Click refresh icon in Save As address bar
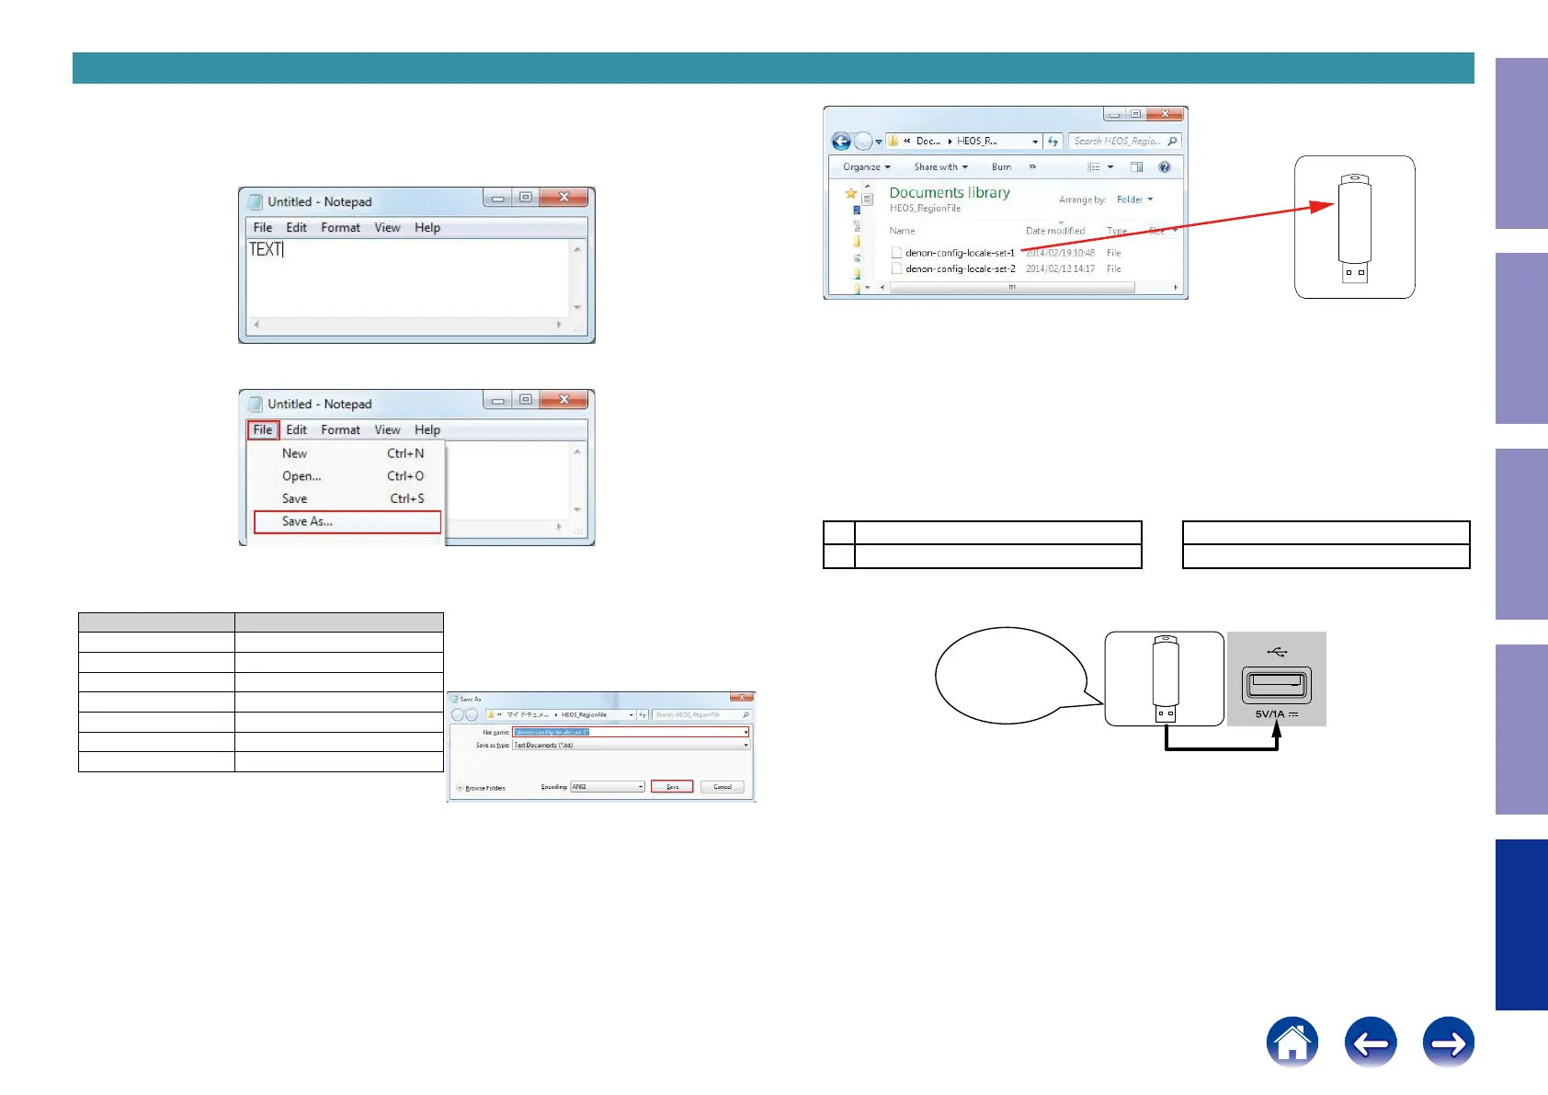The width and height of the screenshot is (1548, 1095). [x=643, y=714]
